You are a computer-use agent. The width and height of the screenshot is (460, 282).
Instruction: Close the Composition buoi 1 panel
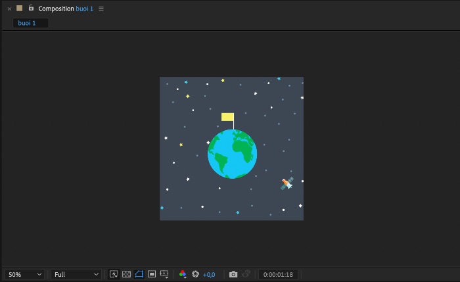[9, 9]
